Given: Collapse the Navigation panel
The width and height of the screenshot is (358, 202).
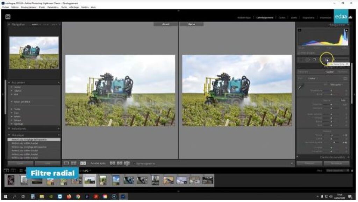Looking at the screenshot, I should (9, 25).
